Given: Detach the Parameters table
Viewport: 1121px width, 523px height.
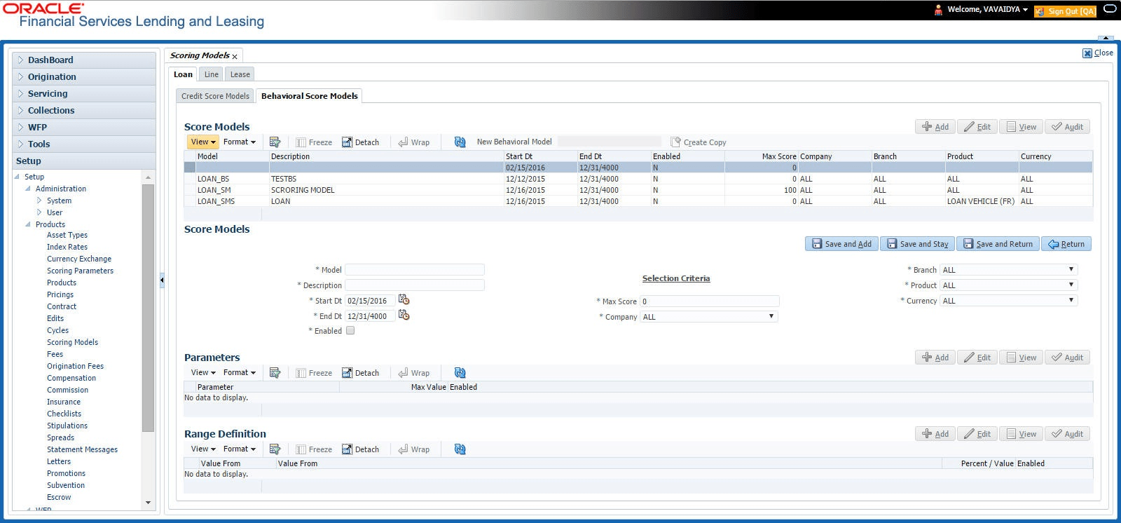Looking at the screenshot, I should [361, 373].
